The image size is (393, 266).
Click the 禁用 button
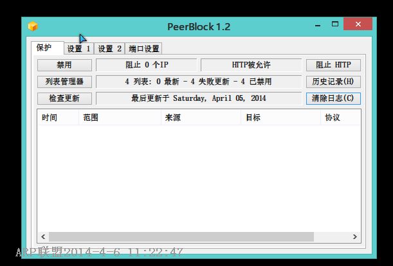point(64,65)
